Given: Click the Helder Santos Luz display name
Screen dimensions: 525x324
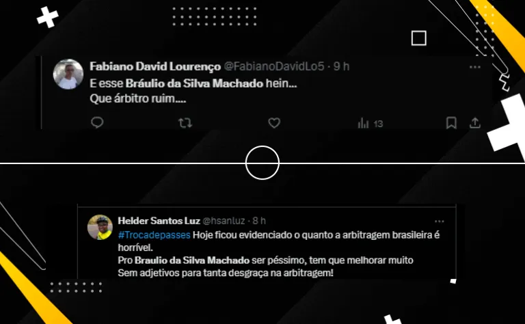Looking at the screenshot, I should coord(159,221).
